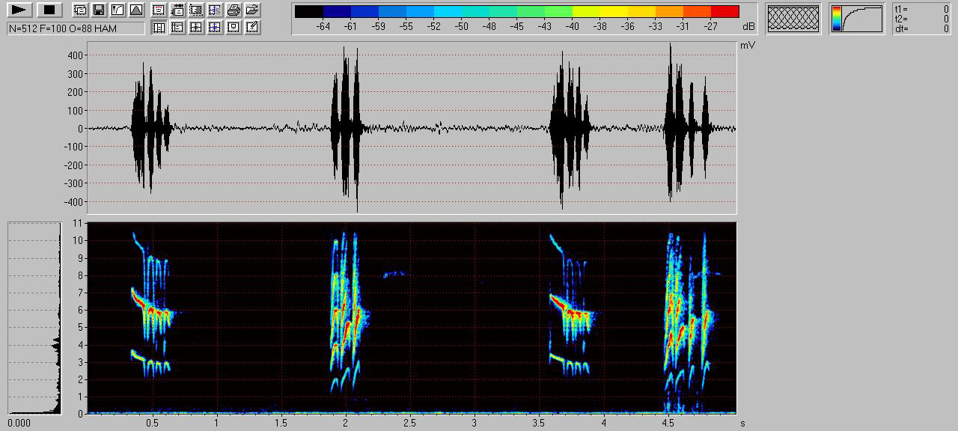
Task: Click the copy windows icon beside Stop
Action: click(x=80, y=10)
